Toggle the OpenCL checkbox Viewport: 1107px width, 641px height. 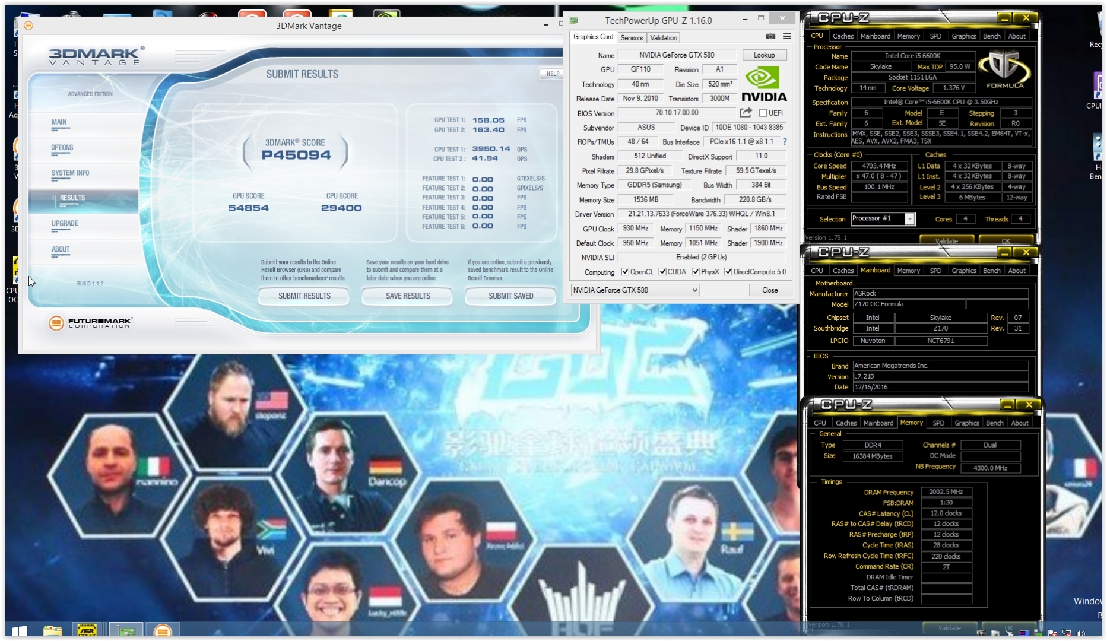pyautogui.click(x=625, y=272)
